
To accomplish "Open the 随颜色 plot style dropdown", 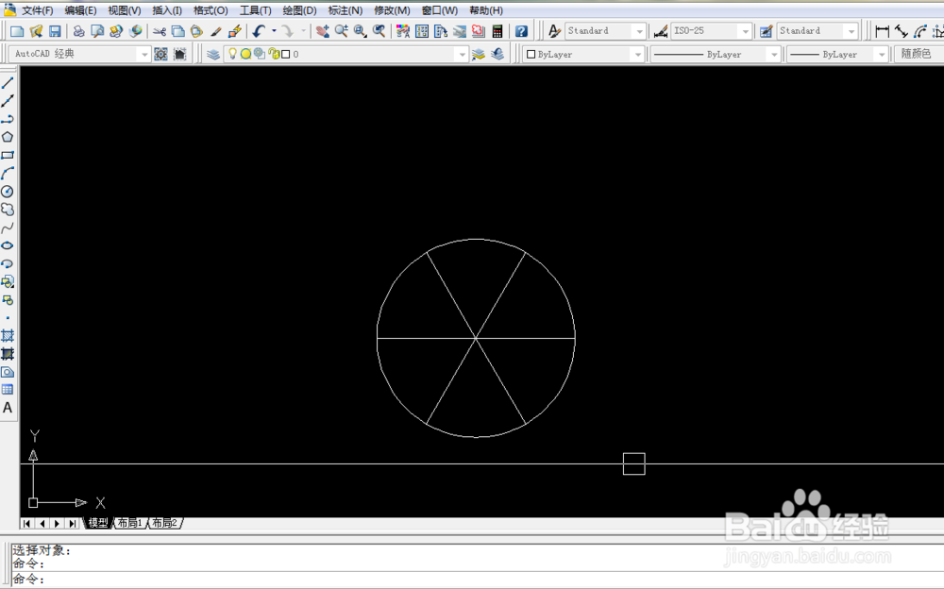I will pyautogui.click(x=919, y=54).
